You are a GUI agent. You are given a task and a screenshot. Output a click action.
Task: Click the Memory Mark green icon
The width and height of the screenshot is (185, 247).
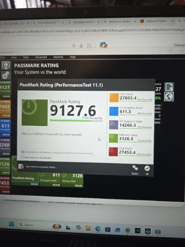pyautogui.click(x=113, y=138)
